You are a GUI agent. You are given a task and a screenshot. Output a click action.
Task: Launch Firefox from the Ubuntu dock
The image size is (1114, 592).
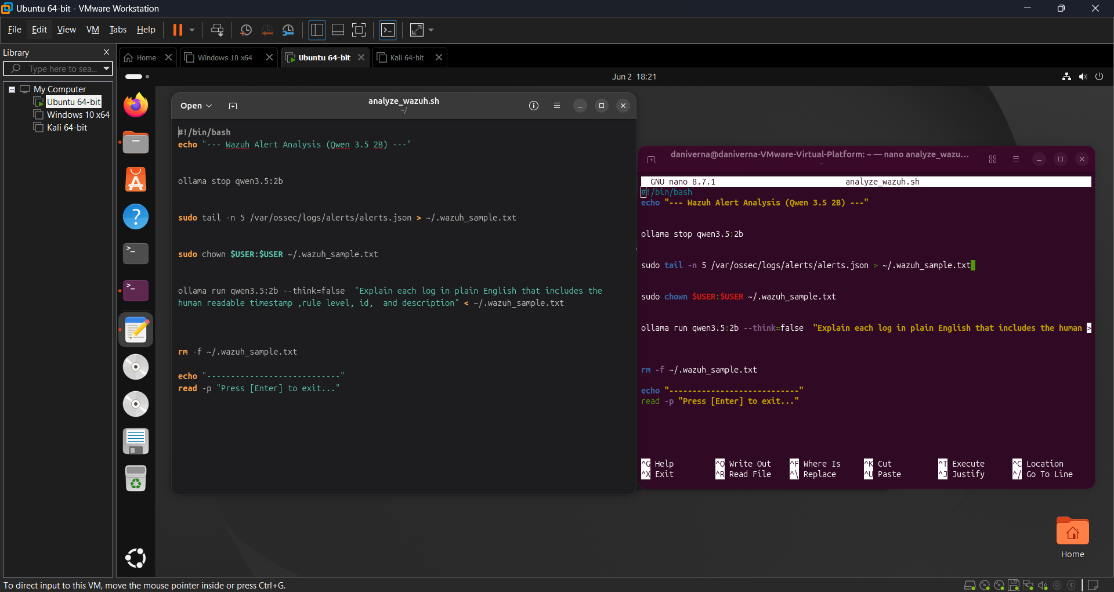point(136,105)
